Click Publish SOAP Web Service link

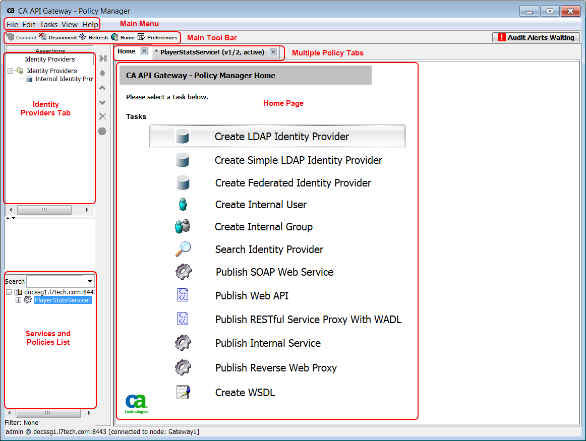click(274, 272)
